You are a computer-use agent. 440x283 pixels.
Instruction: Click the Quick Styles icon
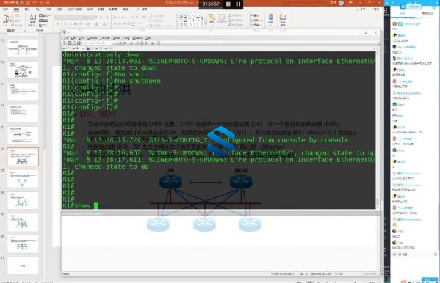(222, 19)
